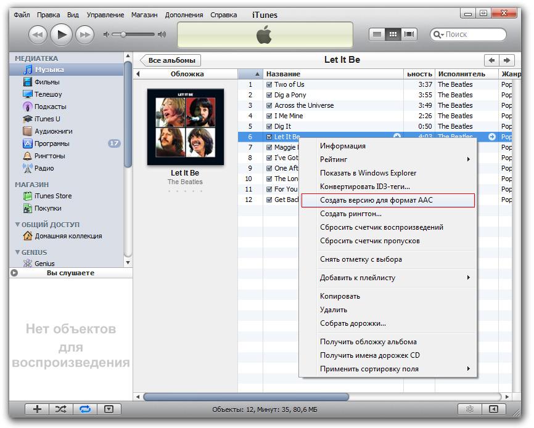The height and width of the screenshot is (428, 534).
Task: Toggle Genius sidebar button bottom right
Action: [x=493, y=409]
